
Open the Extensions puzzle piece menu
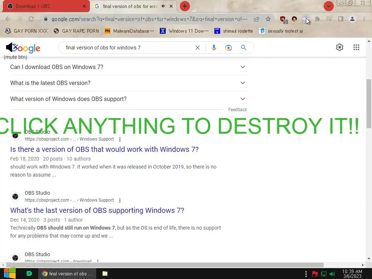point(318,19)
